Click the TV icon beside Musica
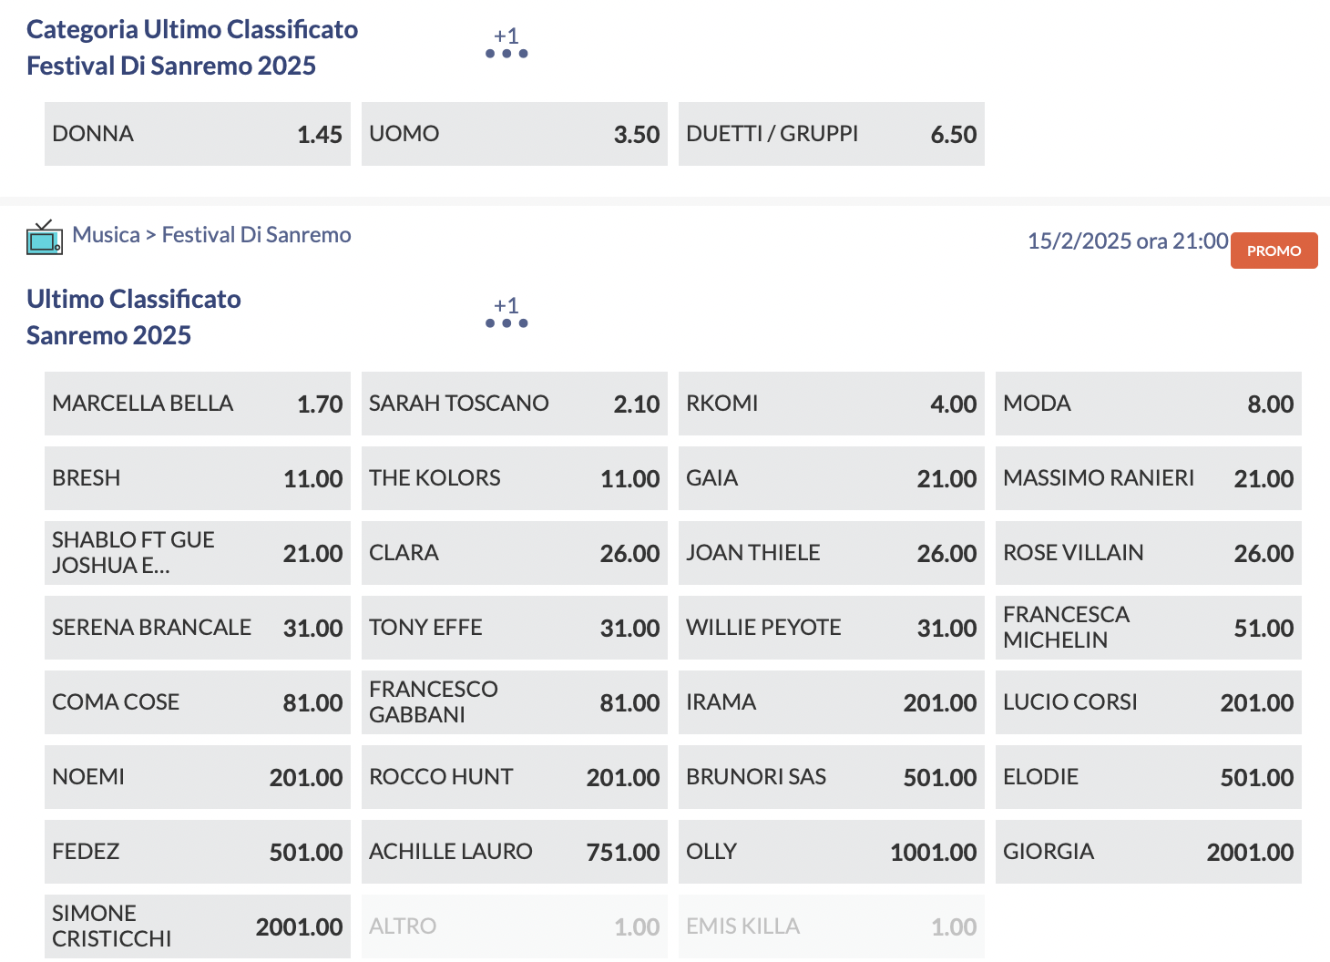This screenshot has width=1330, height=962. tap(44, 238)
